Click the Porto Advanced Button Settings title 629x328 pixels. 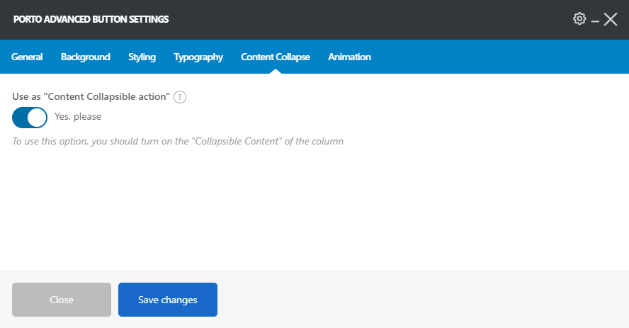point(91,19)
